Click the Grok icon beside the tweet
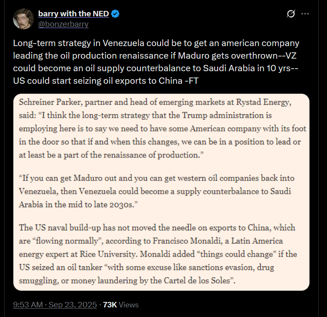The width and height of the screenshot is (327, 317). click(x=291, y=14)
